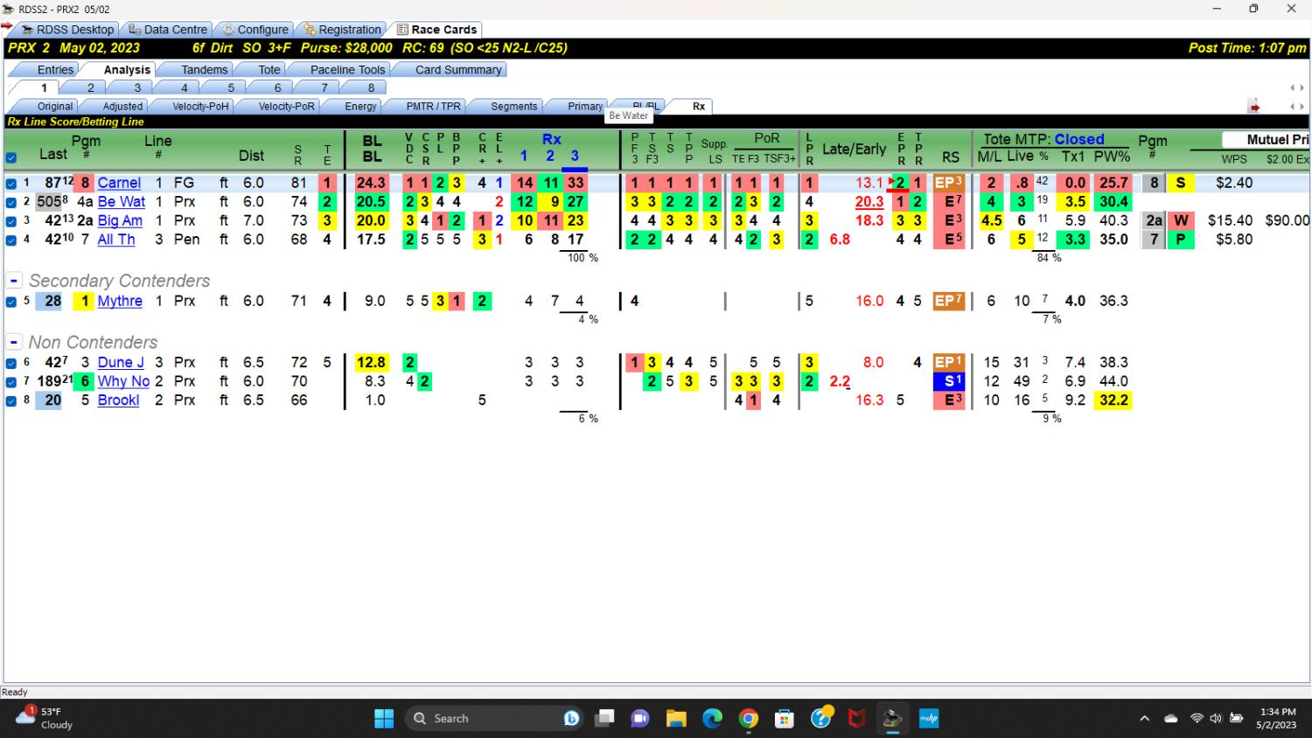Select the Velocity-PoH sub-tab

(x=200, y=107)
